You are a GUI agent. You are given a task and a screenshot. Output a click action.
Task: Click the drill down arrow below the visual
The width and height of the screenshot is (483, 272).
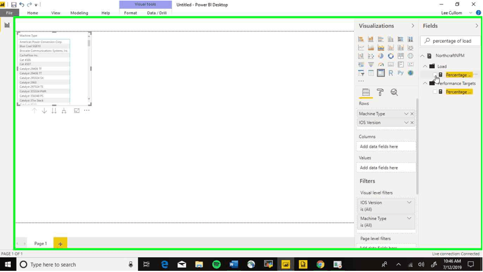coord(44,111)
